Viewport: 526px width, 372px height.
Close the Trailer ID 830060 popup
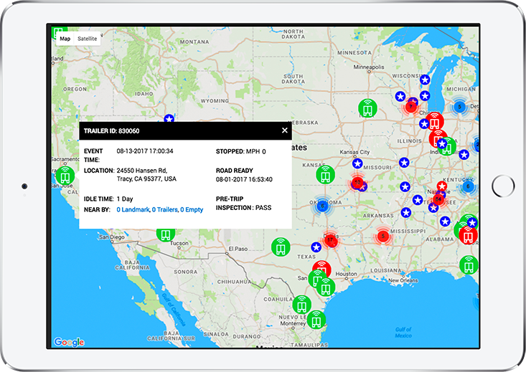coord(284,130)
